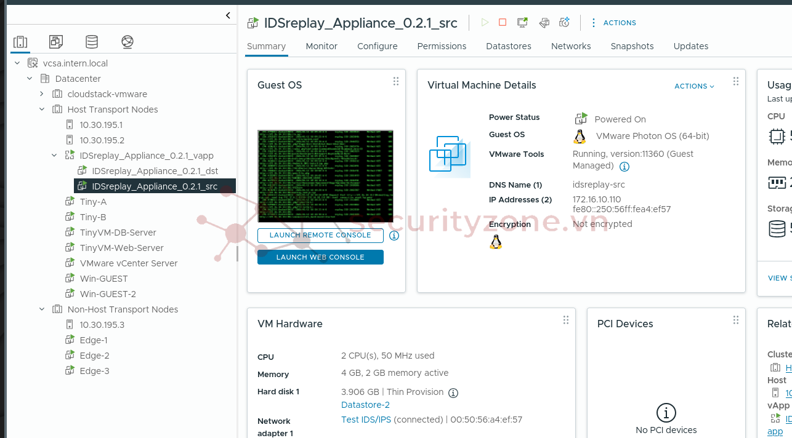Collapse the Host Transport Nodes cluster
The image size is (792, 438).
(x=42, y=109)
